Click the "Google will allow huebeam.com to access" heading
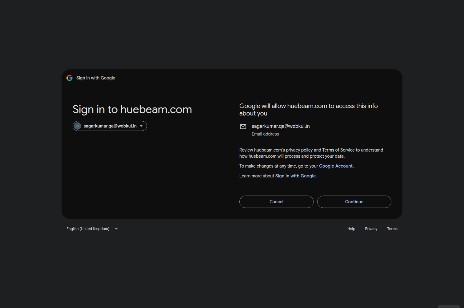Image resolution: width=464 pixels, height=308 pixels. pos(309,110)
